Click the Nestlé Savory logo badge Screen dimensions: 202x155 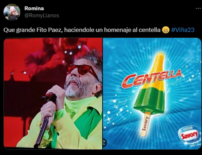coord(189,134)
